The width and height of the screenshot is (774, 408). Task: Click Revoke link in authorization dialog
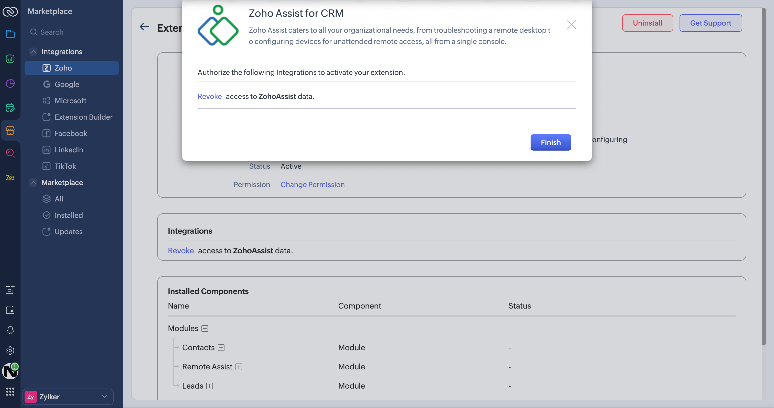pos(209,96)
